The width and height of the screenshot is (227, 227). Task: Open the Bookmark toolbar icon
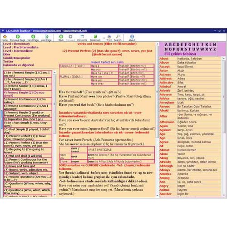(95, 37)
